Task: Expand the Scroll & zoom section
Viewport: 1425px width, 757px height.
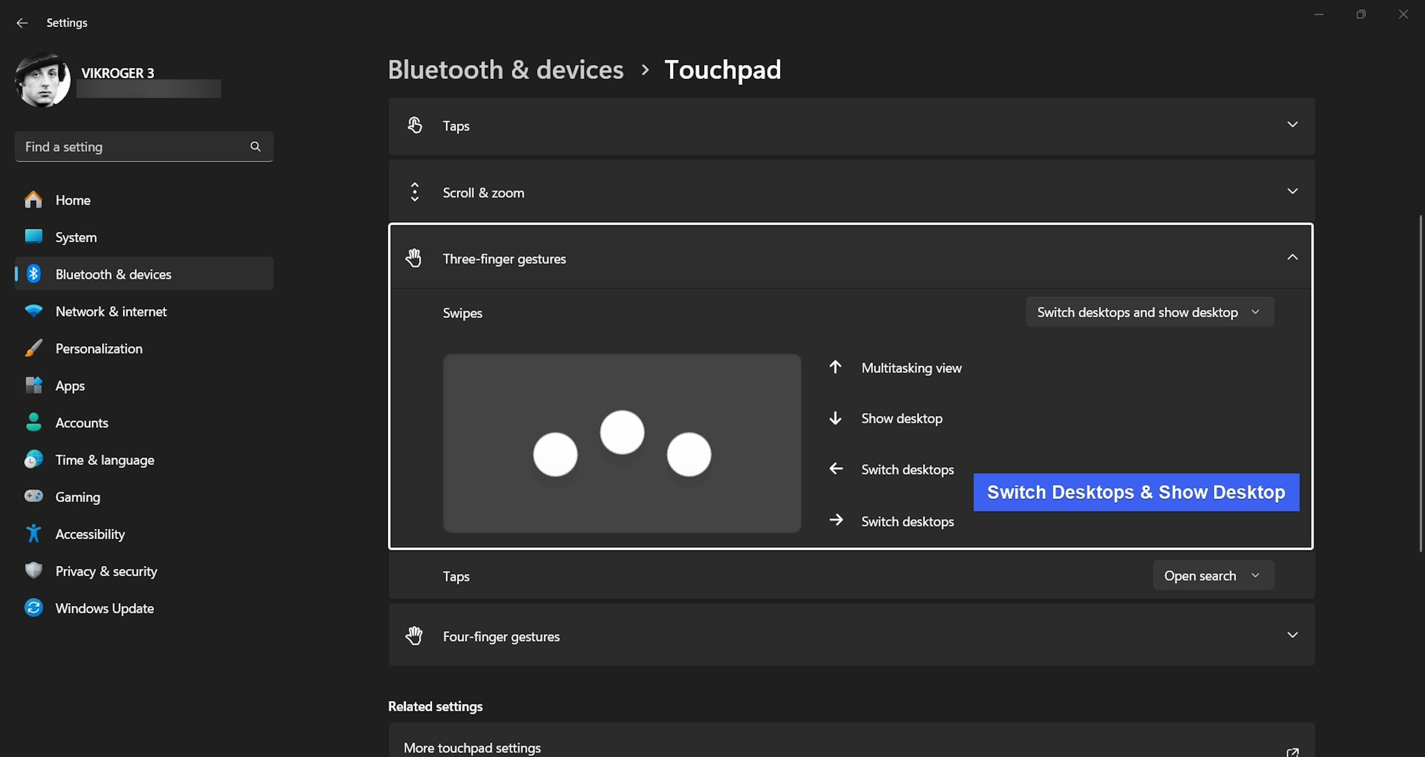Action: (1292, 191)
